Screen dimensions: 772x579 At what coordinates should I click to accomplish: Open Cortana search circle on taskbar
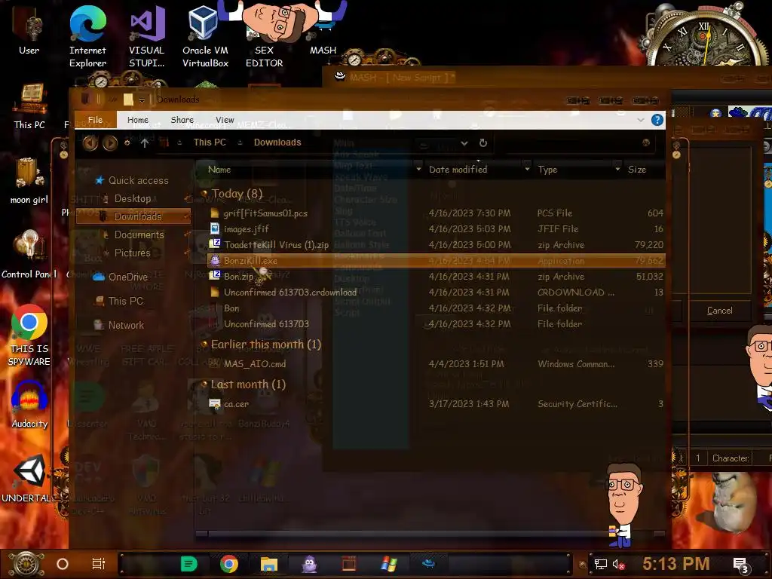(x=62, y=564)
